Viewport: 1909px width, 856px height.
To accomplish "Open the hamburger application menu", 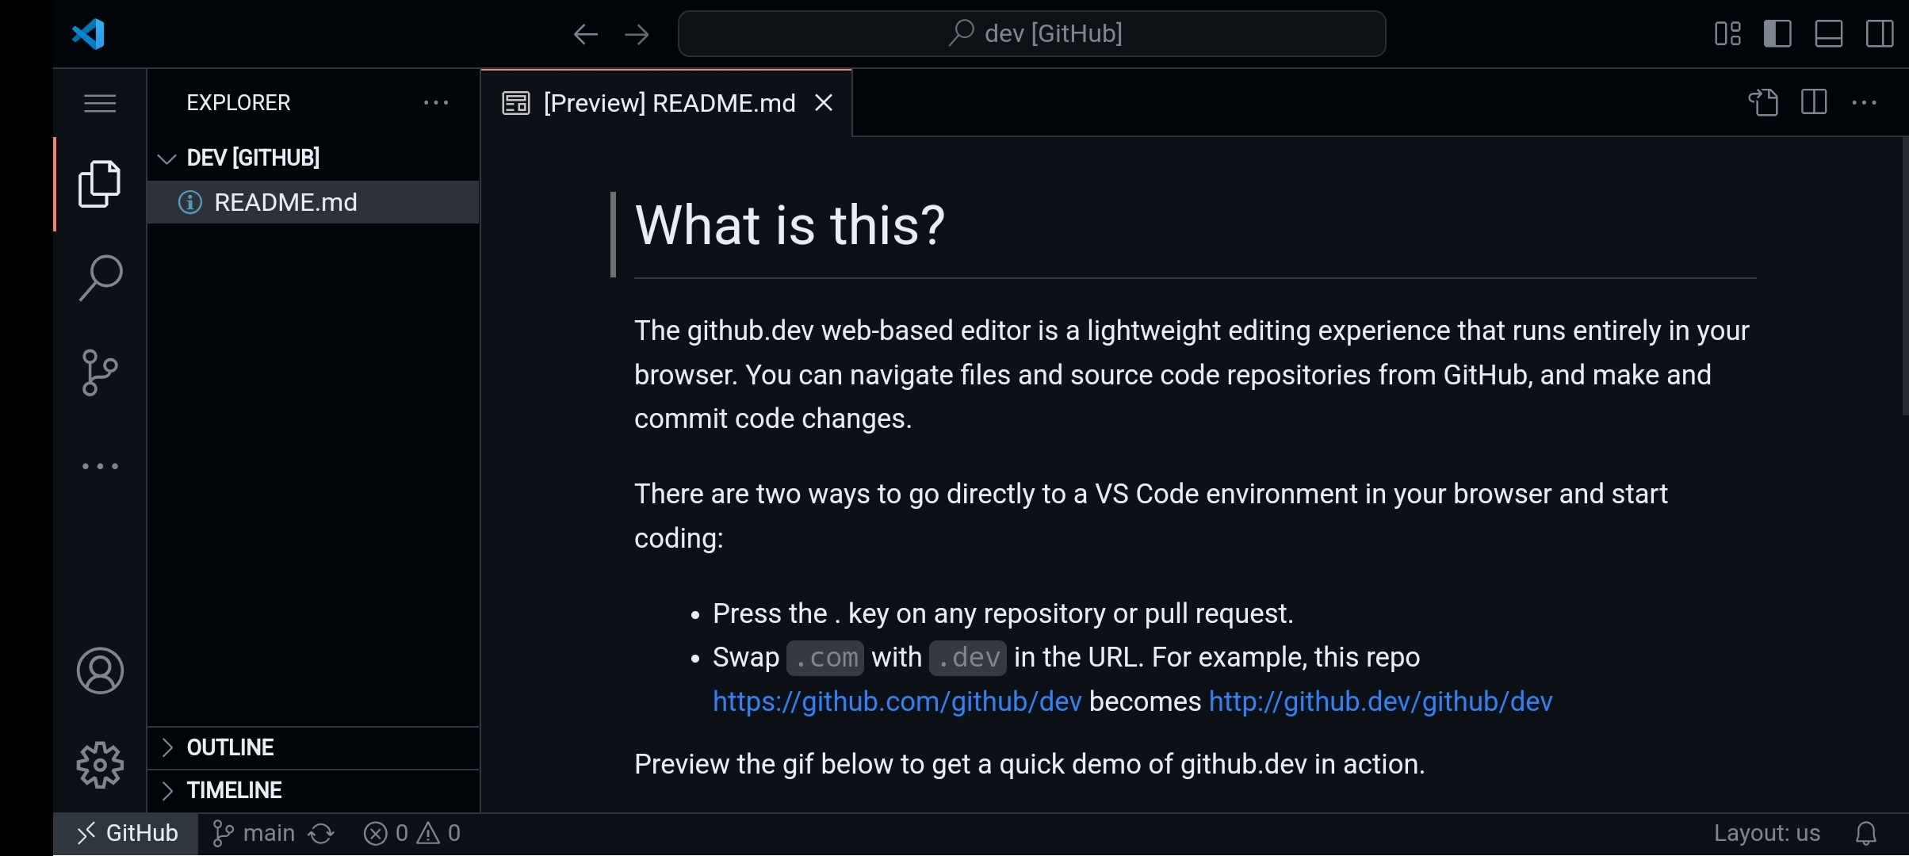I will pyautogui.click(x=100, y=103).
